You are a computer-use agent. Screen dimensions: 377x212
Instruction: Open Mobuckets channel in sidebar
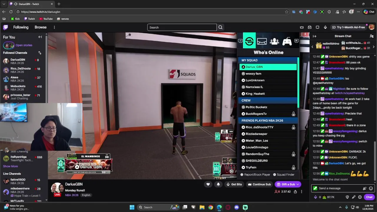(x=24, y=88)
